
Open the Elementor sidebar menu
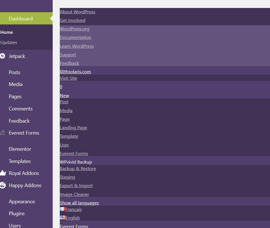[20, 149]
